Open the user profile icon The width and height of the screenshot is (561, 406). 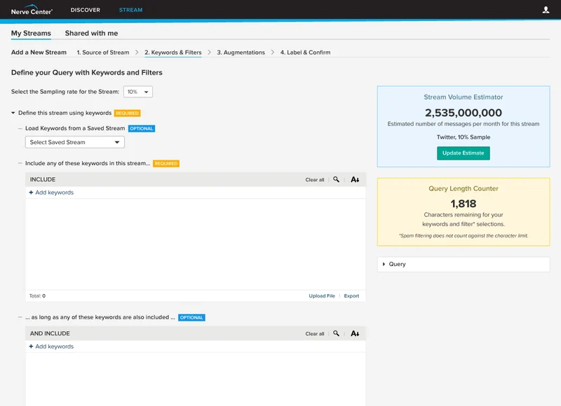546,10
